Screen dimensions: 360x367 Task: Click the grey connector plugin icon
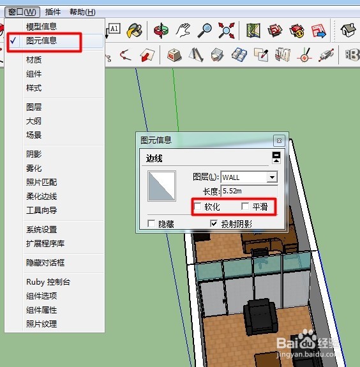(326, 56)
